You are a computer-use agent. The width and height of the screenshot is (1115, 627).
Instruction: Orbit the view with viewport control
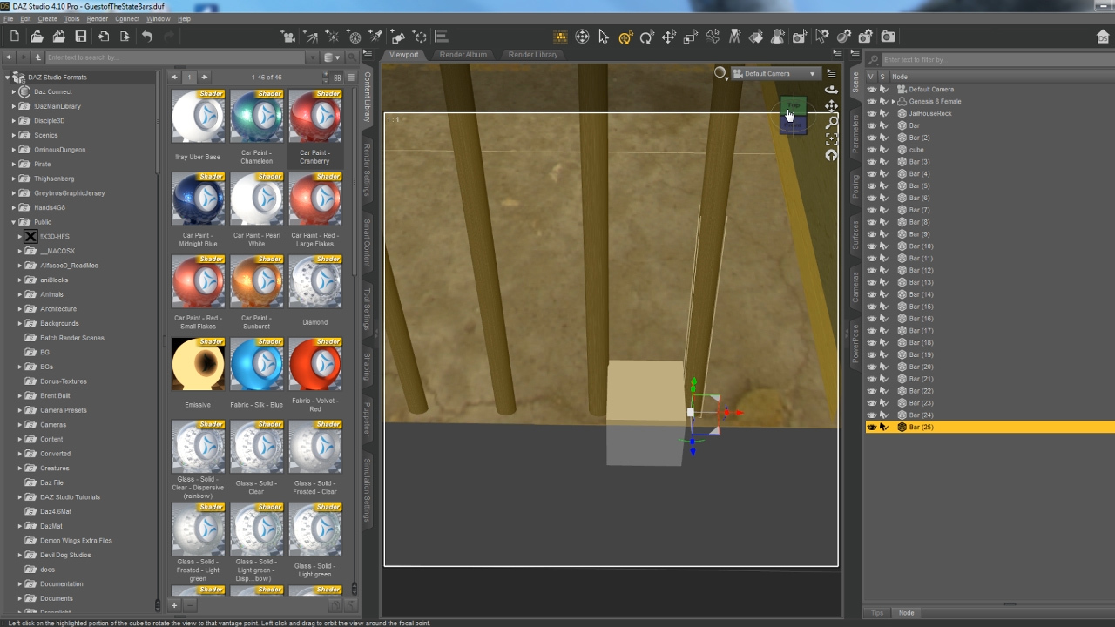tap(831, 89)
